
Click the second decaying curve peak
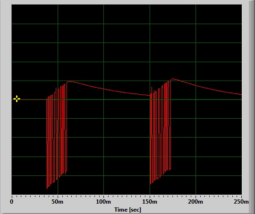tap(173, 79)
